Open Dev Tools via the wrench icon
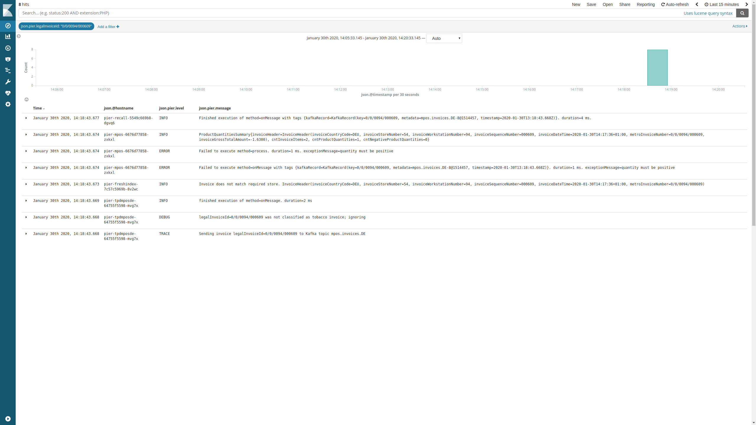The image size is (756, 425). (8, 81)
